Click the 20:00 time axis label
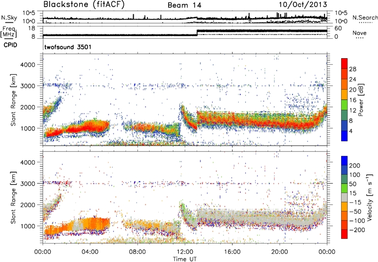 pyautogui.click(x=279, y=252)
